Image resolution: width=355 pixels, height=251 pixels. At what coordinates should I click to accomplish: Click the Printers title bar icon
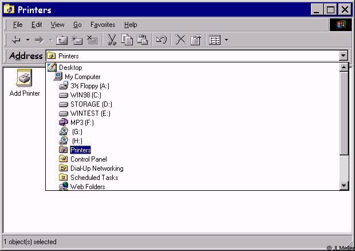pos(9,10)
